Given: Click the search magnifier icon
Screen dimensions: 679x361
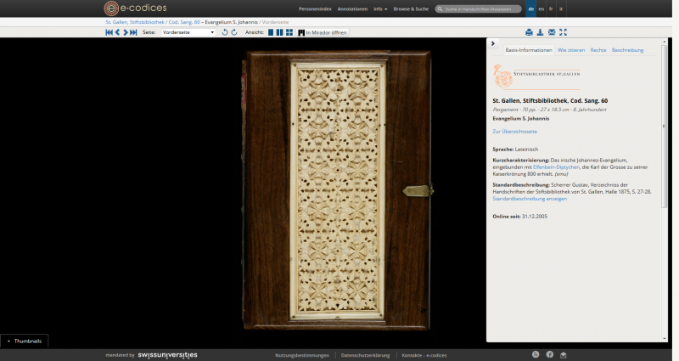Looking at the screenshot, I should point(440,8).
